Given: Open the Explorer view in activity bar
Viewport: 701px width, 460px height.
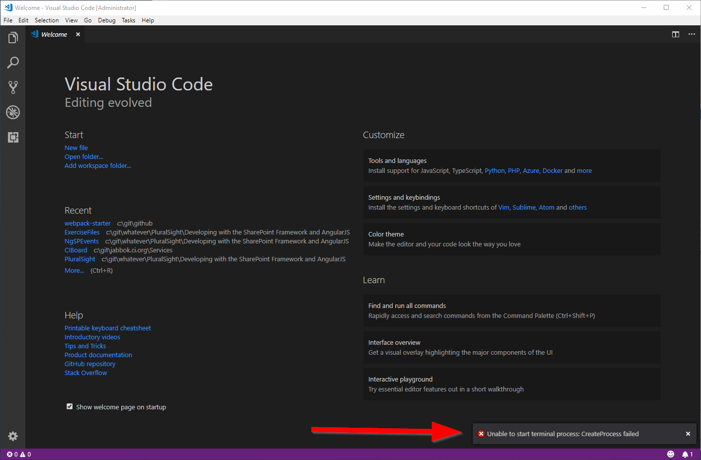Looking at the screenshot, I should (13, 38).
